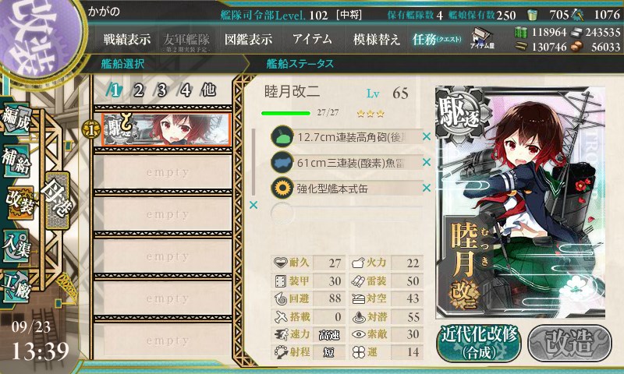Open the 任務 quest menu
Viewport: 624px width, 374px height.
click(437, 39)
